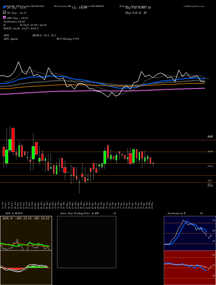Click the 'CL: 14.00' closing price text
This screenshot has width=216, height=285.
[79, 8]
